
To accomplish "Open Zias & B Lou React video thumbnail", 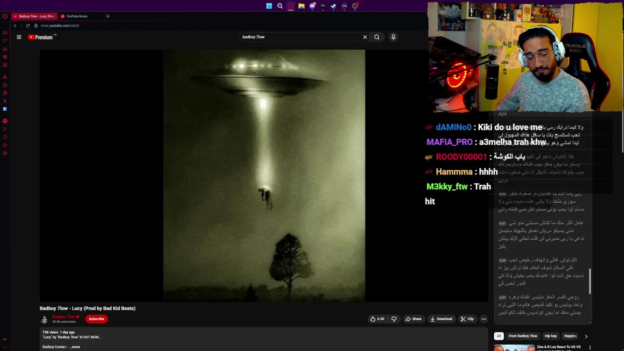I will point(514,348).
